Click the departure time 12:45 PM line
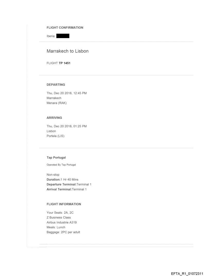 click(x=66, y=93)
